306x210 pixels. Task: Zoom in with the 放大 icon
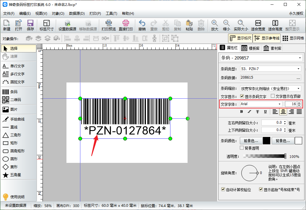coord(214,25)
